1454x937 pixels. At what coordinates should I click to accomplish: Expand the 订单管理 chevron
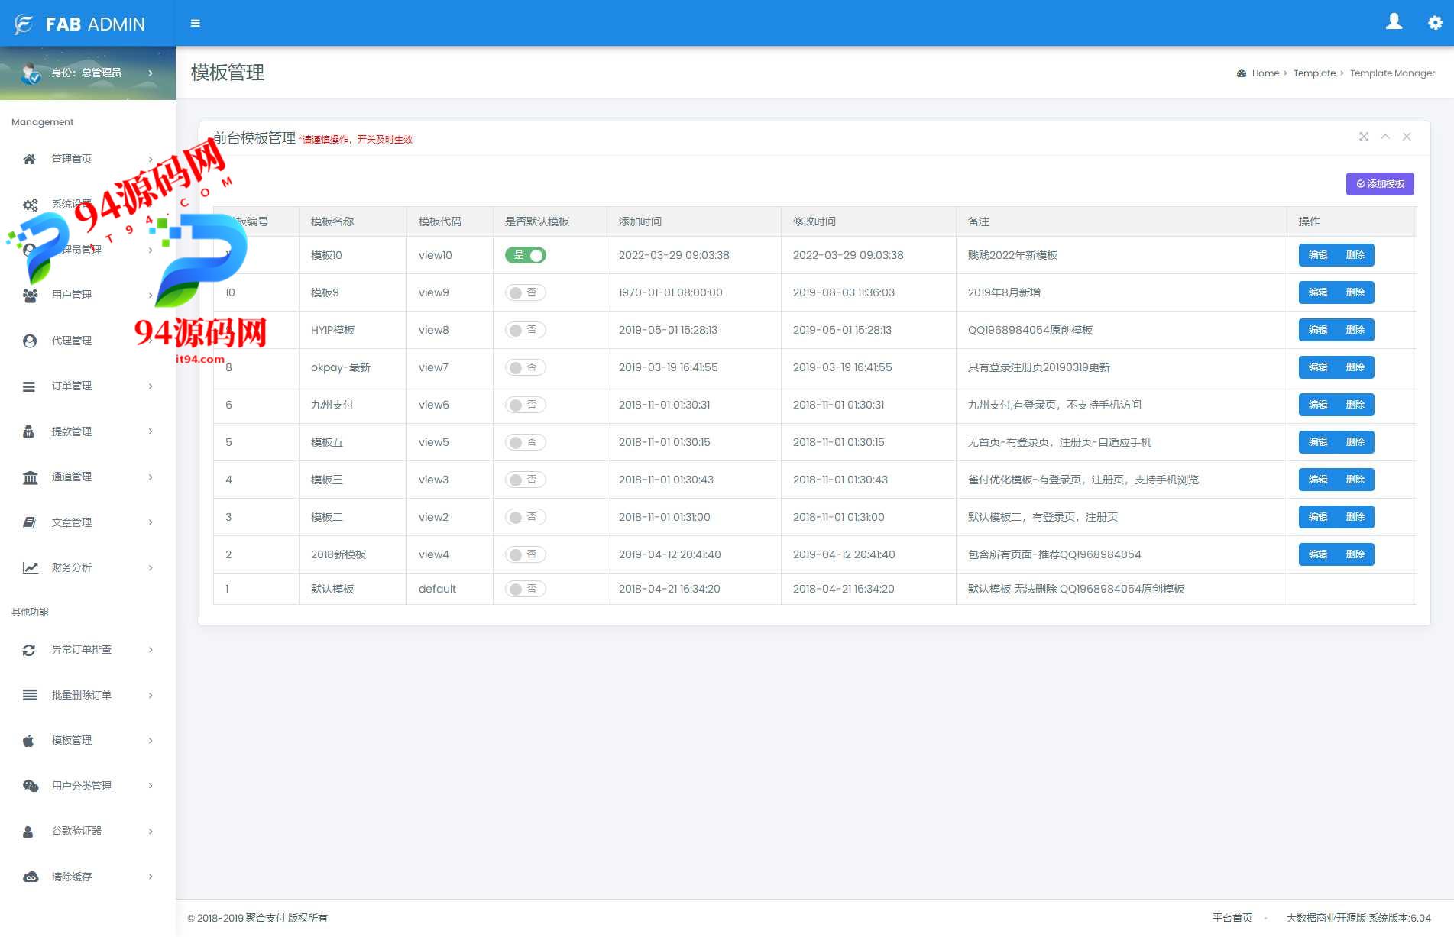tap(151, 386)
